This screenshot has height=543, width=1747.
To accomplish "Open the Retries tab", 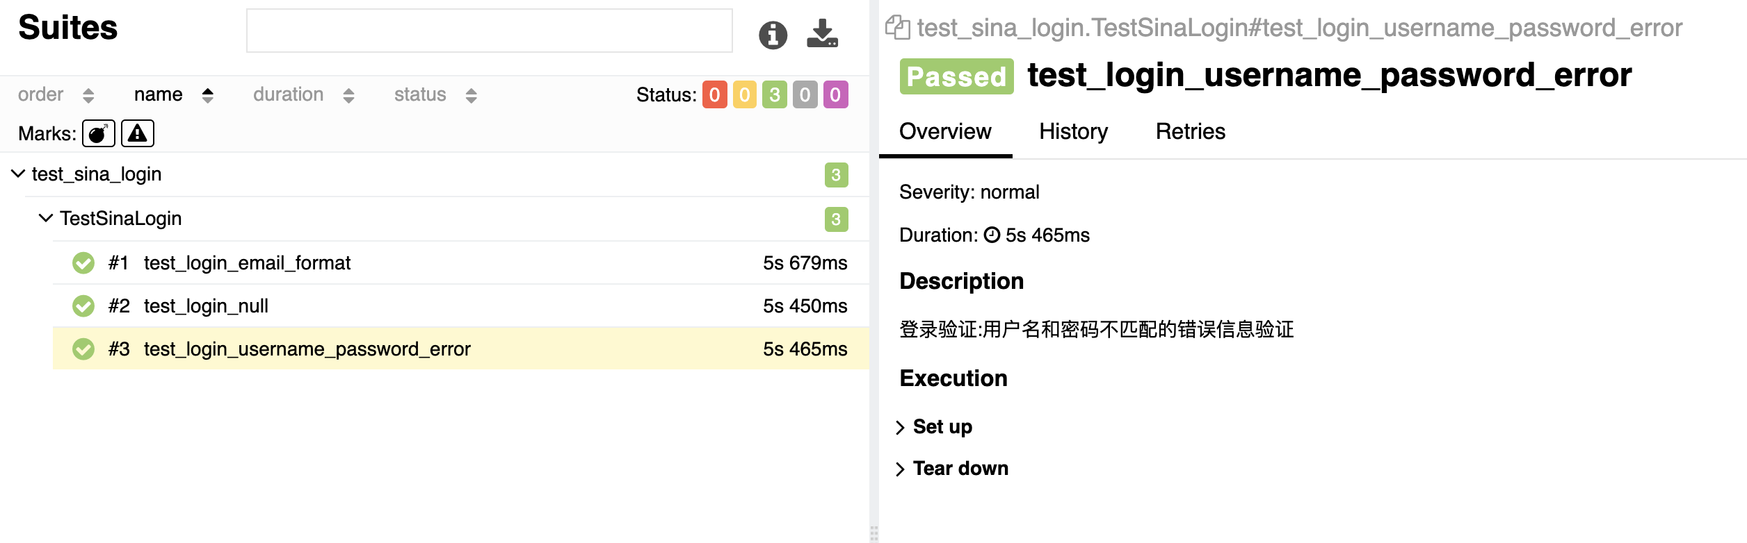I will 1190,131.
